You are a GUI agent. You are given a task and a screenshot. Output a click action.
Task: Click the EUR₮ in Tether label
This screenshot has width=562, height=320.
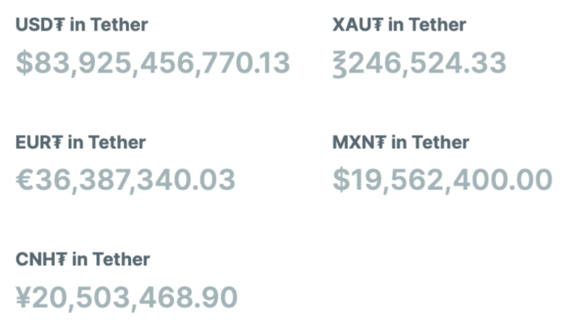pyautogui.click(x=81, y=142)
